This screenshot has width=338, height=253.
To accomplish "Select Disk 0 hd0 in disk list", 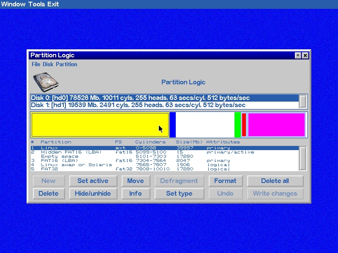I will [165, 98].
